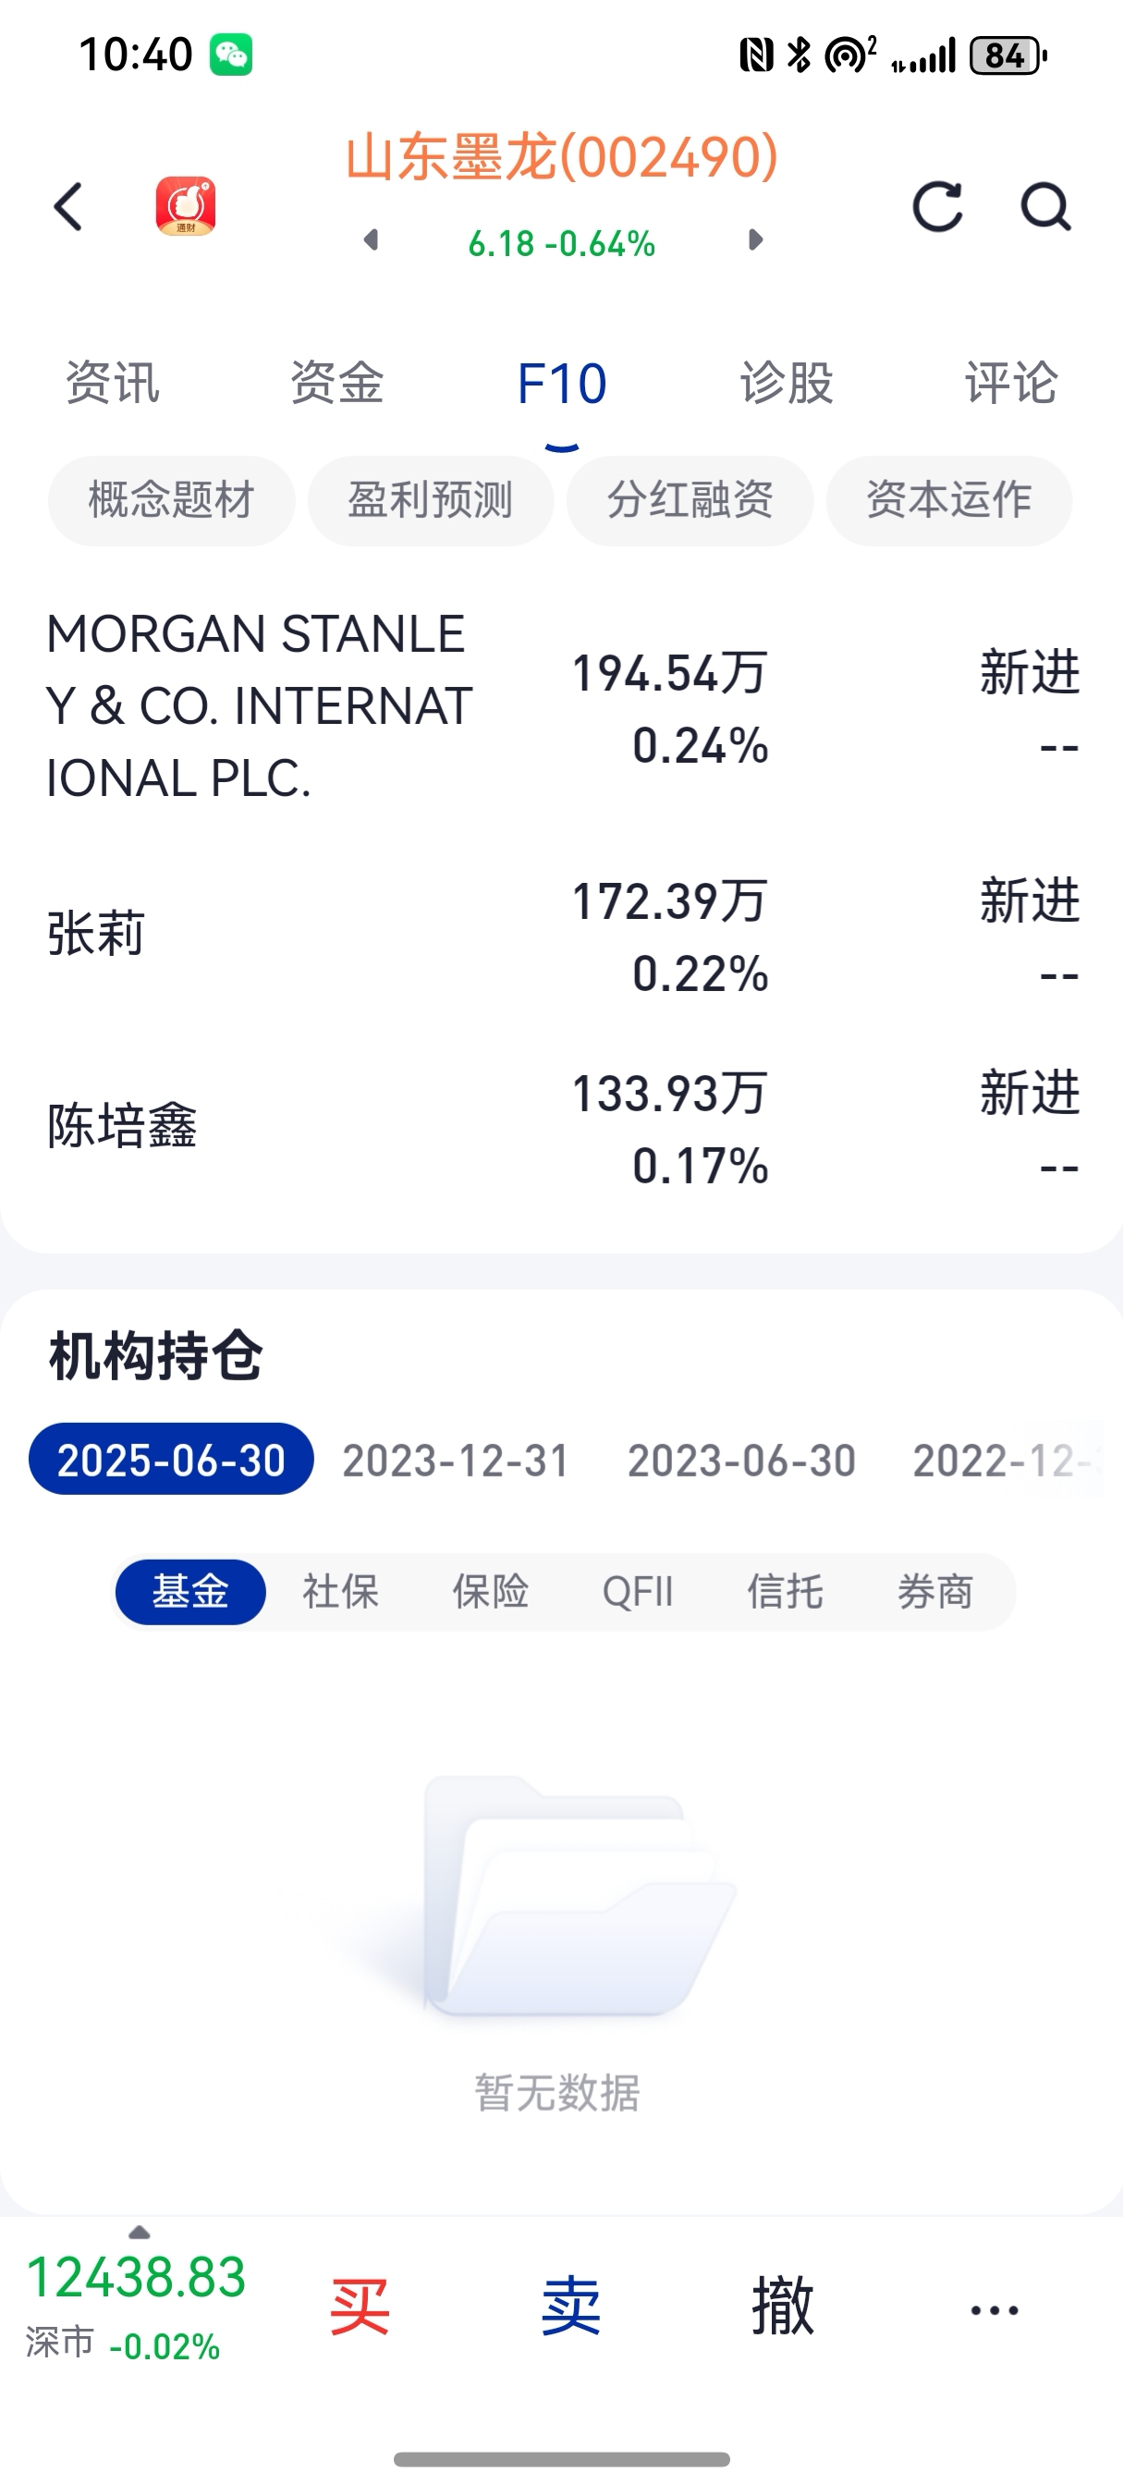1124x2485 pixels.
Task: Refresh the stock quote data
Action: (x=938, y=206)
